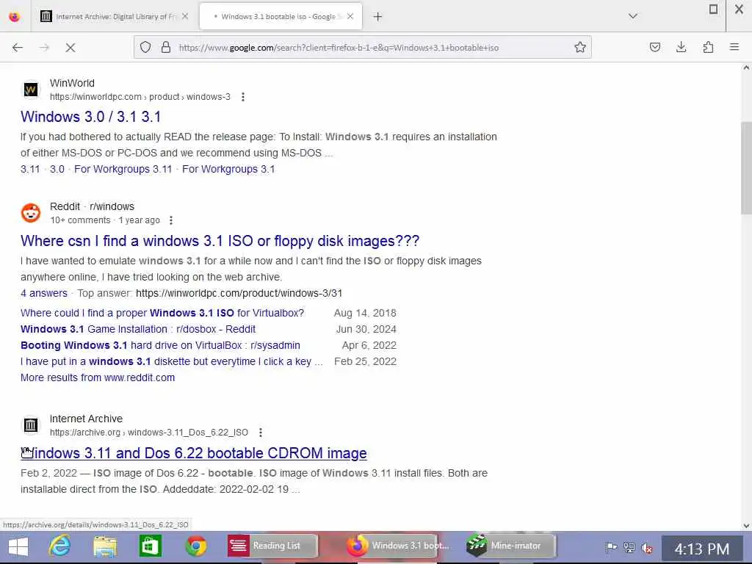Open Windows 3.1 Game Installation r/dosbox link
The height and width of the screenshot is (564, 752).
[138, 329]
